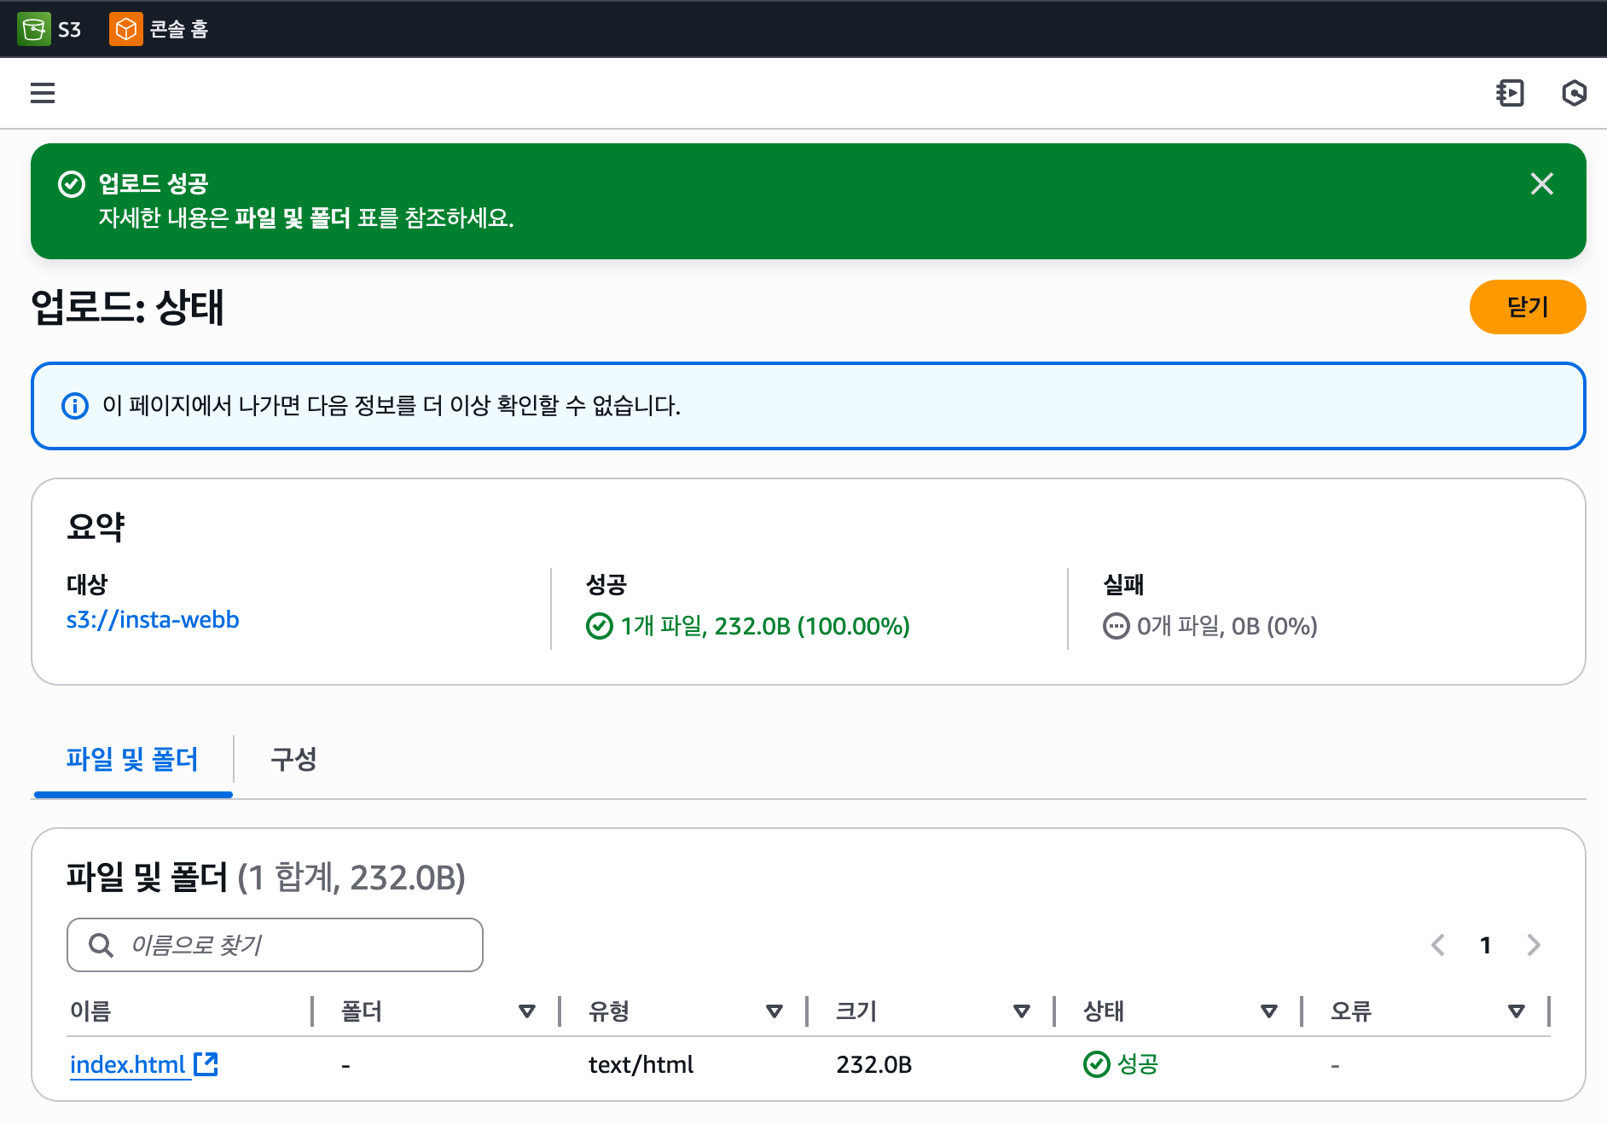Open the index.html file link
Screen dimensions: 1607x1124
127,1064
